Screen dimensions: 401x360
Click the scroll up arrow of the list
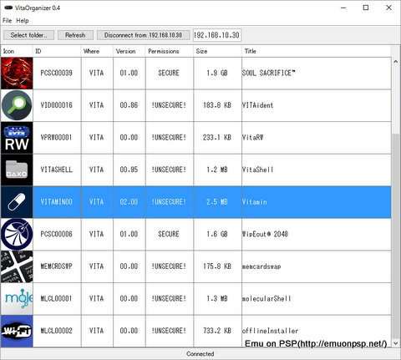(x=395, y=62)
